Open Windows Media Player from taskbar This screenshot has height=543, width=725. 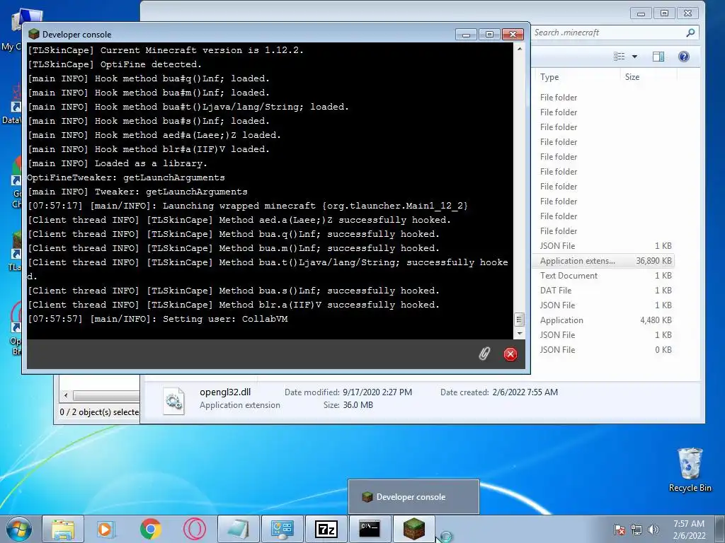(106, 529)
